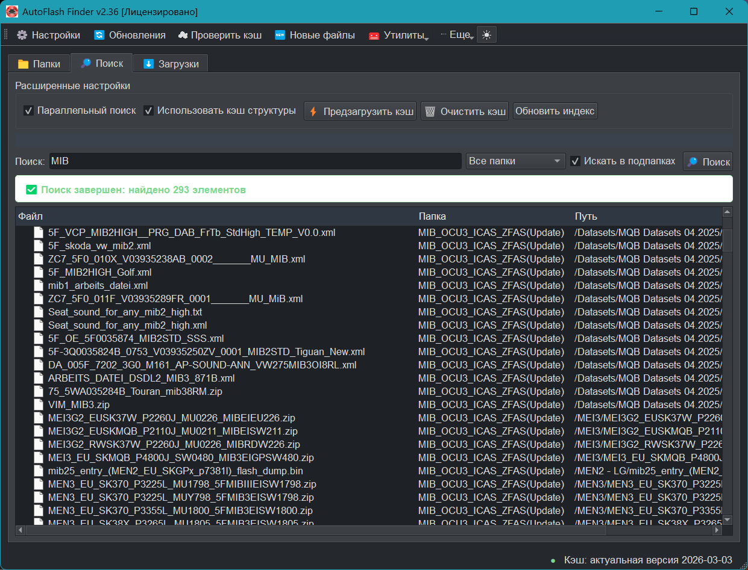Disable Параллельный поиск checkbox
Image resolution: width=748 pixels, height=570 pixels.
(28, 111)
